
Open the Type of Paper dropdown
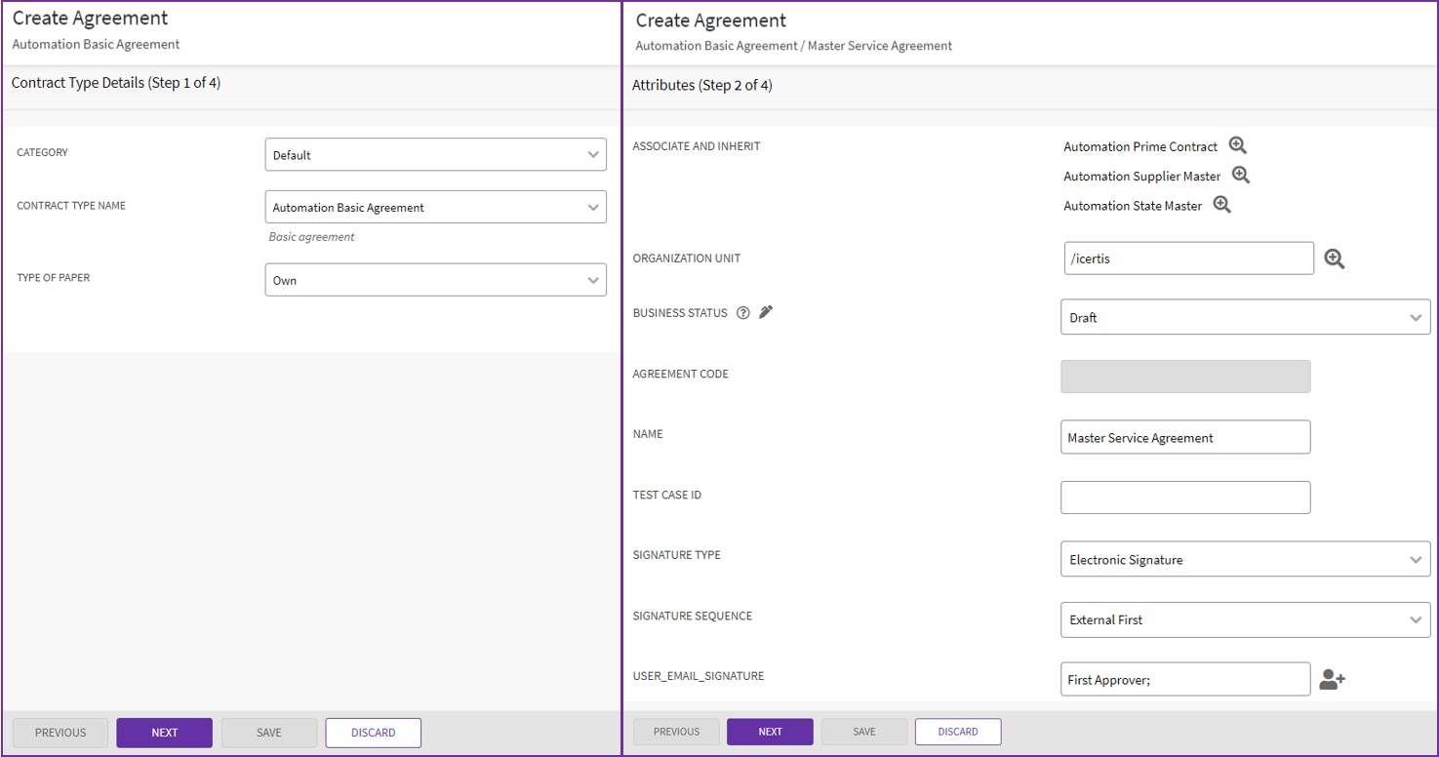click(435, 280)
